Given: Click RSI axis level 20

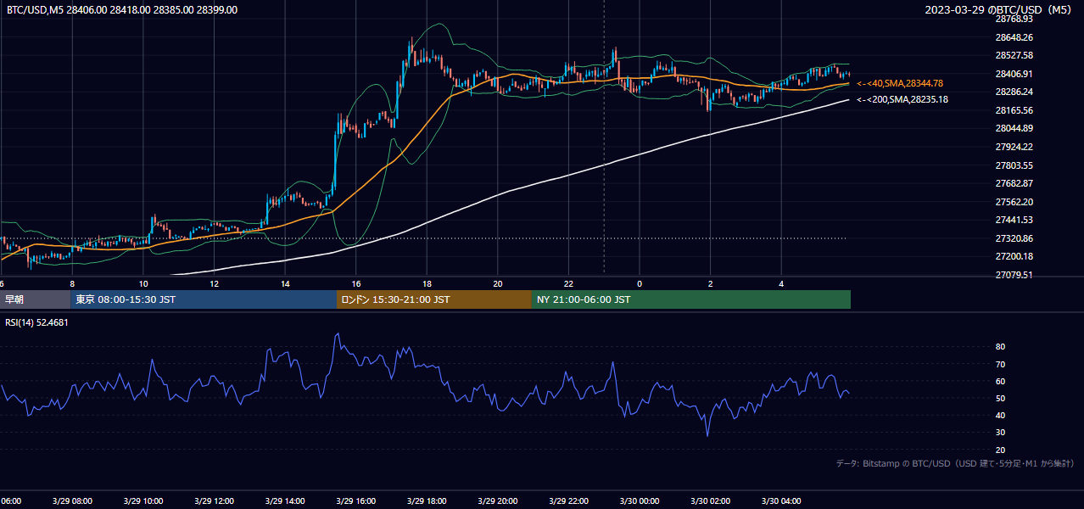Looking at the screenshot, I should [1000, 450].
